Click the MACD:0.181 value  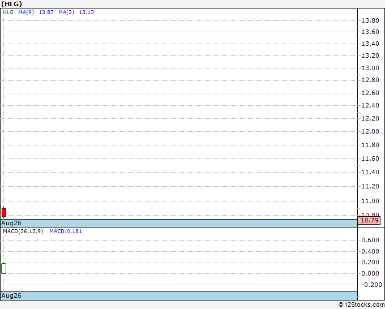(x=66, y=231)
